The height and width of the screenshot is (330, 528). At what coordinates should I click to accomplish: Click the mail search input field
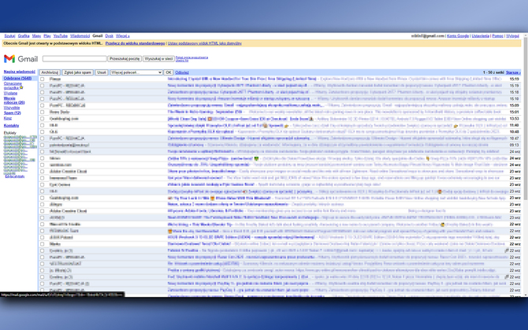point(74,58)
